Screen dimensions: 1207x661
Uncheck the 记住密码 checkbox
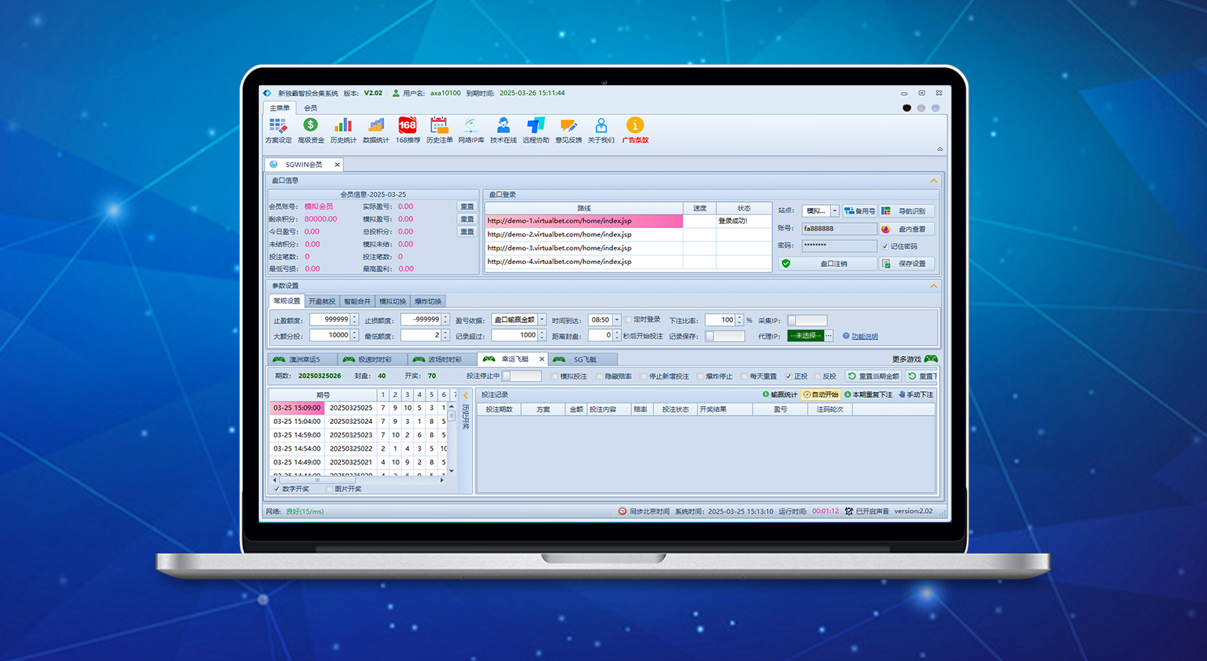tap(885, 246)
